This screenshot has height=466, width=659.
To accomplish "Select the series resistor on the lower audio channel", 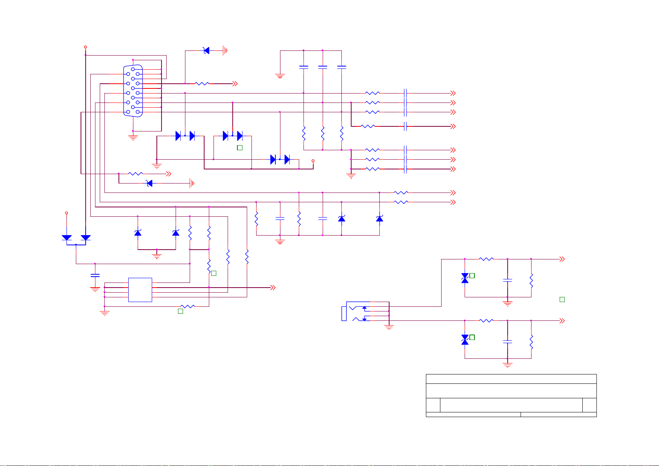I will tap(486, 320).
